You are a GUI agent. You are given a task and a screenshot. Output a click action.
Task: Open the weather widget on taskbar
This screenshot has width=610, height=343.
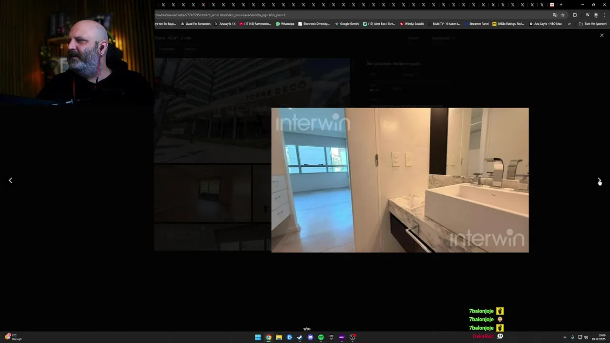point(13,337)
